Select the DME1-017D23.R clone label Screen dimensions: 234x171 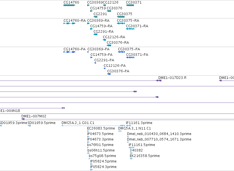[172, 78]
